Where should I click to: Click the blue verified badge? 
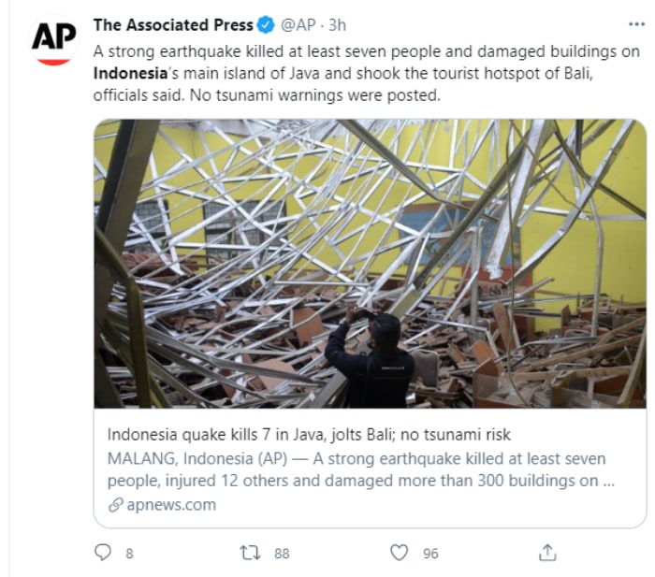(266, 25)
